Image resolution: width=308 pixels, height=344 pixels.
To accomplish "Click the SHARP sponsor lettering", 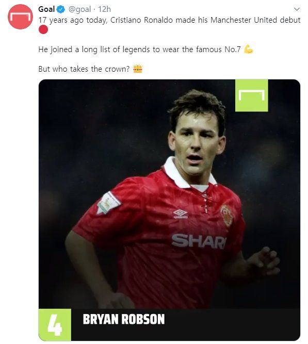I will click(199, 241).
